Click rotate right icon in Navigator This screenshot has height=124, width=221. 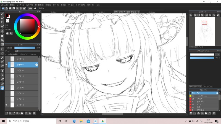tap(214, 15)
